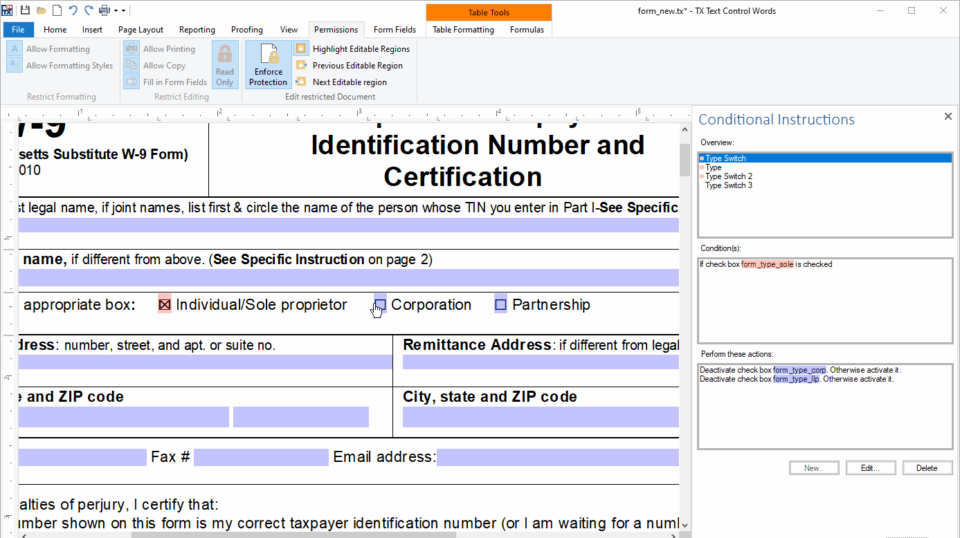The height and width of the screenshot is (538, 960).
Task: Switch to the Home tab
Action: coord(55,30)
